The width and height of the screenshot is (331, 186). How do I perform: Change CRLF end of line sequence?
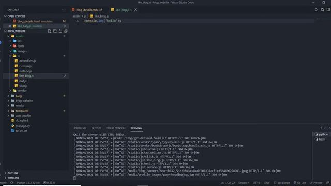(267, 183)
